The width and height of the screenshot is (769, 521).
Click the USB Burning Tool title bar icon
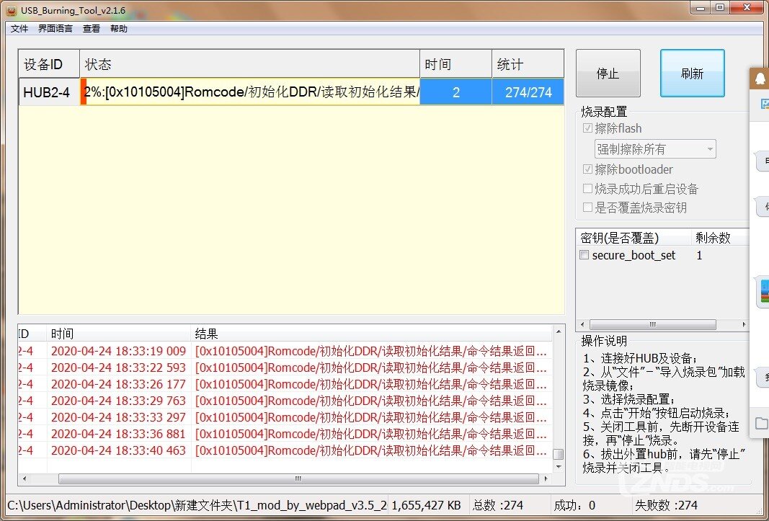click(x=12, y=10)
